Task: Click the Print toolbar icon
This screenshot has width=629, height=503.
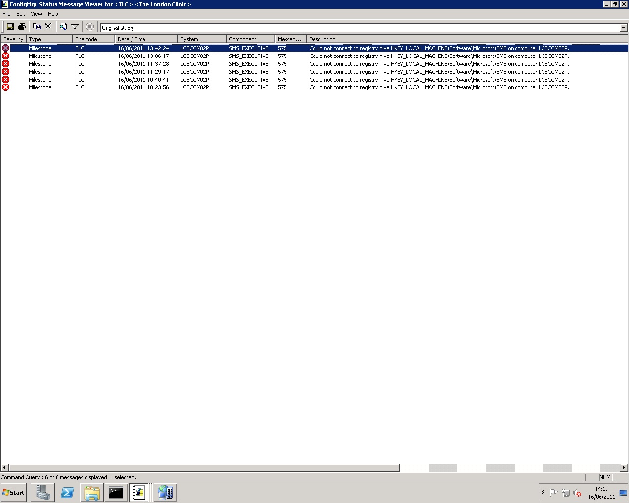Action: [22, 27]
